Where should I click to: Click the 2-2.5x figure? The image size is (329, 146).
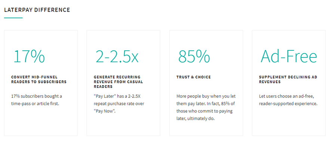117,56
